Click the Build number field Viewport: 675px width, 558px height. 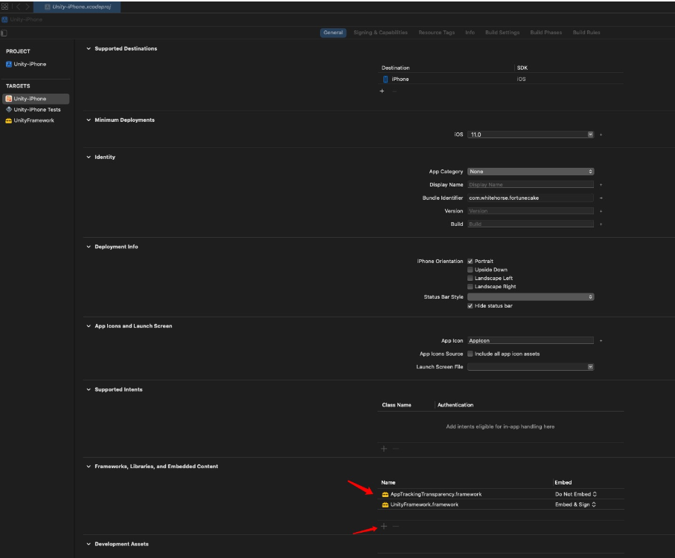(531, 224)
